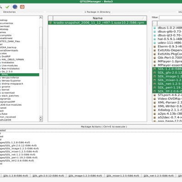The height and width of the screenshot is (182, 182).
Task: Select the NVIDIA_backup directory
Action: pyautogui.click(x=8, y=47)
